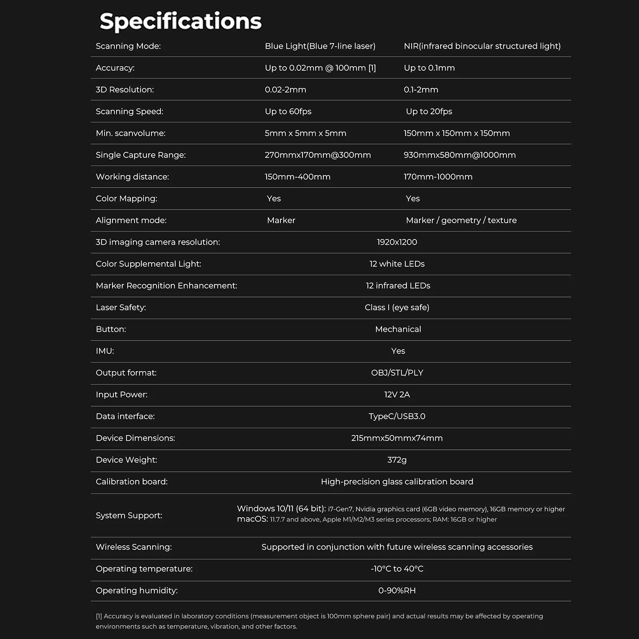The height and width of the screenshot is (639, 639).
Task: Click the OBJ/STL/PLY output format value
Action: click(x=397, y=373)
